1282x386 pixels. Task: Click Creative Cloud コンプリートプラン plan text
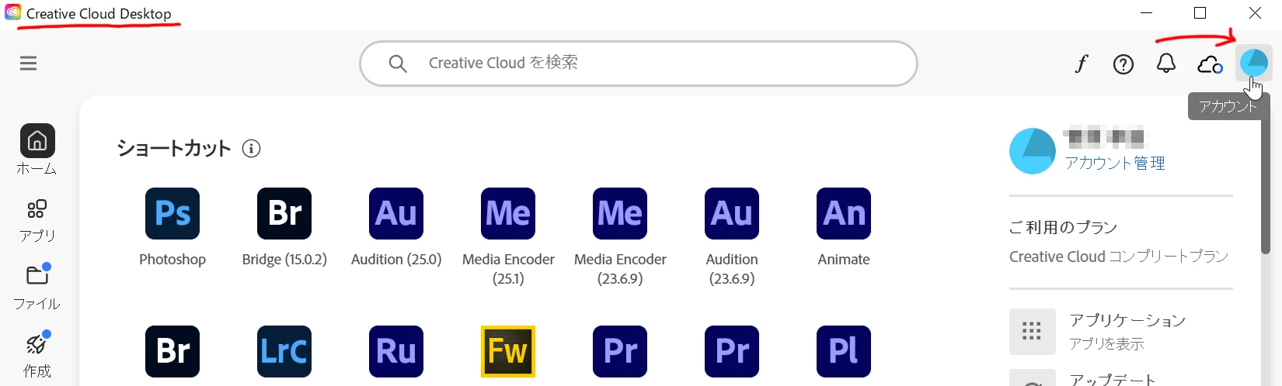pos(1119,257)
